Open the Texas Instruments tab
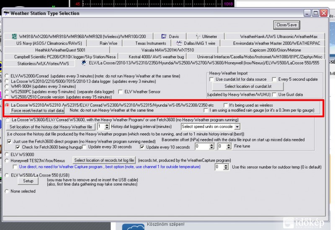This screenshot has width=335, height=230. tap(150, 43)
